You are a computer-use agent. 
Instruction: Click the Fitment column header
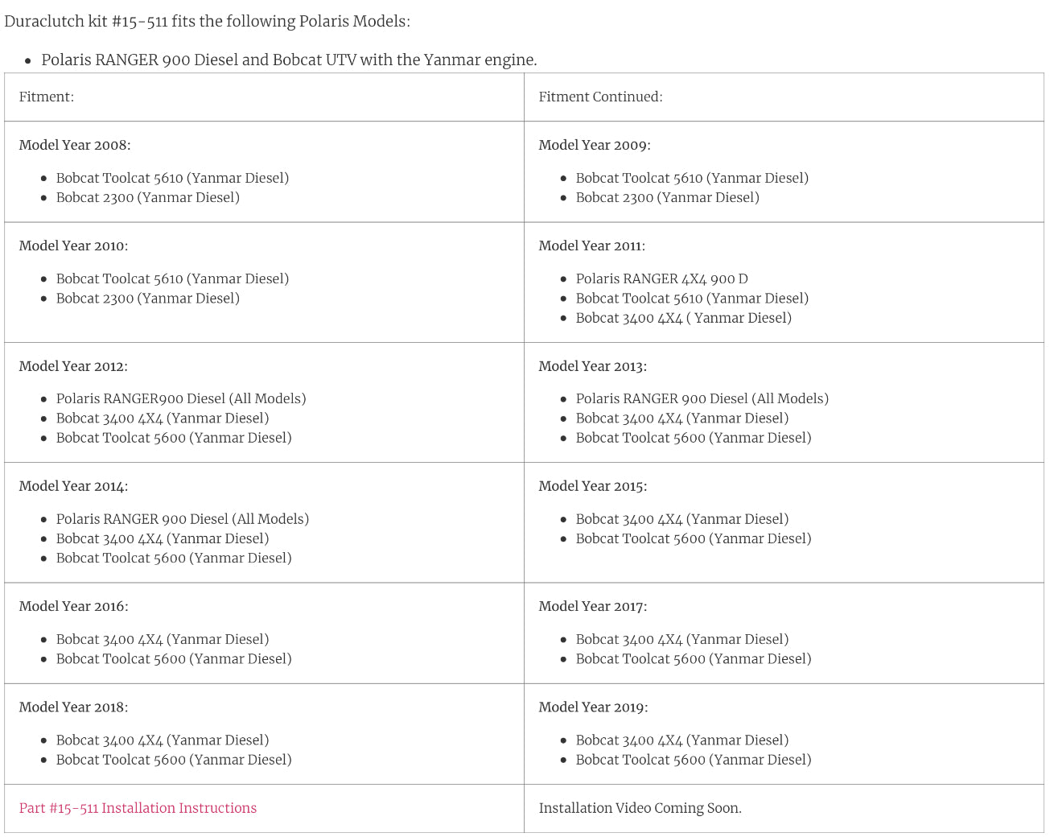coord(47,97)
